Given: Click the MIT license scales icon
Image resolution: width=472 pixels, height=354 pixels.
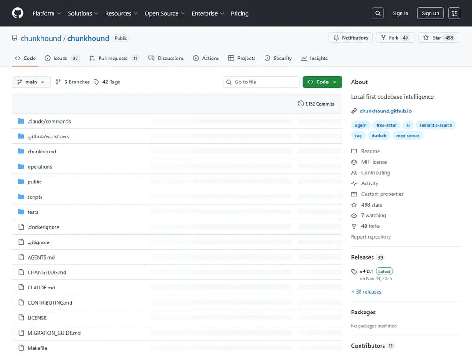Looking at the screenshot, I should coord(354,162).
